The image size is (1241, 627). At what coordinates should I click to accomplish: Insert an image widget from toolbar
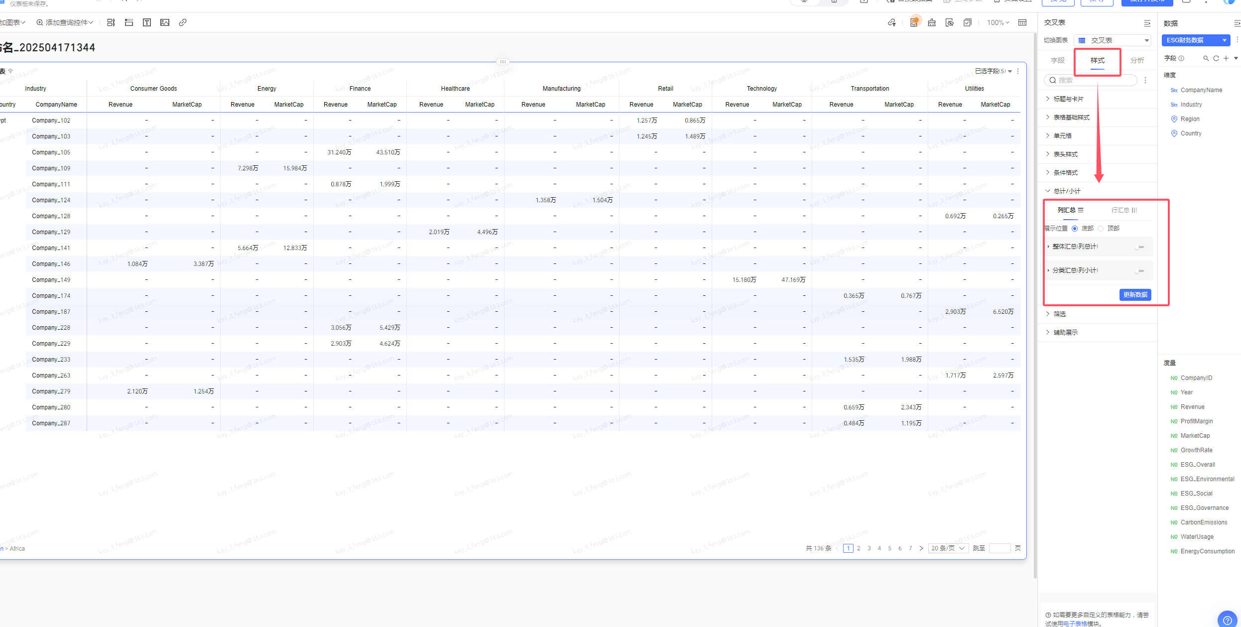coord(165,22)
